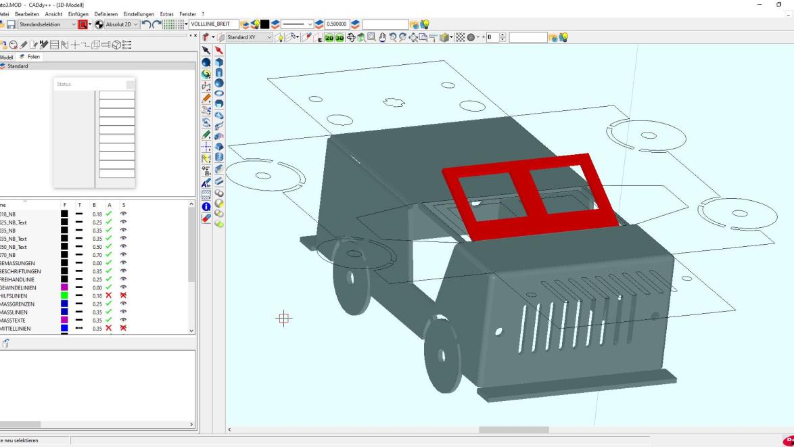
Task: Select the cylinder solid tool
Action: point(218,72)
